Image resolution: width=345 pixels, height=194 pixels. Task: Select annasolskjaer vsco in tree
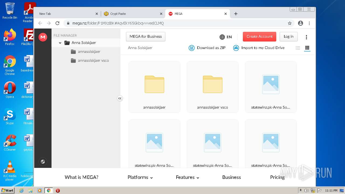coord(90,60)
